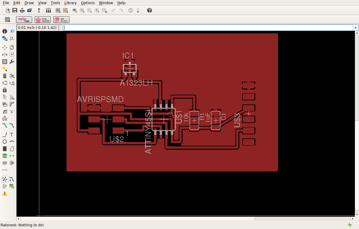This screenshot has width=359, height=229.
Task: Open the Grid settings dropdown
Action: 7,20
